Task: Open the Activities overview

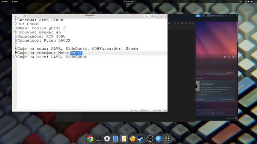Action: pyautogui.click(x=5, y=2)
